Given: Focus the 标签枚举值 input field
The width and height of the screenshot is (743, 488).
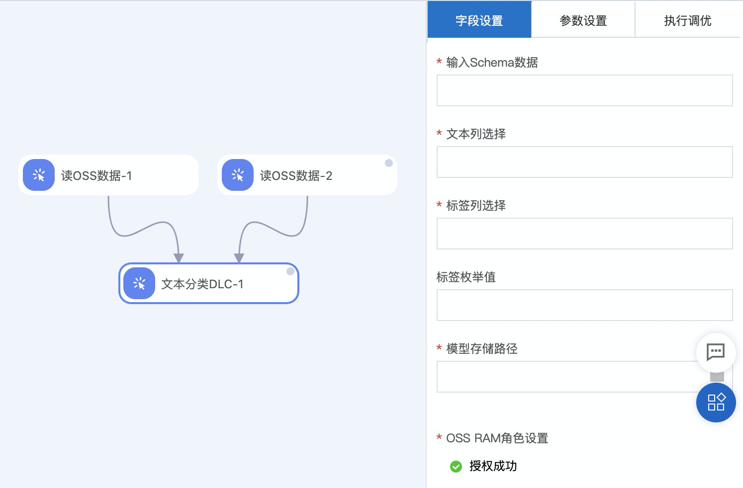Looking at the screenshot, I should pyautogui.click(x=584, y=305).
